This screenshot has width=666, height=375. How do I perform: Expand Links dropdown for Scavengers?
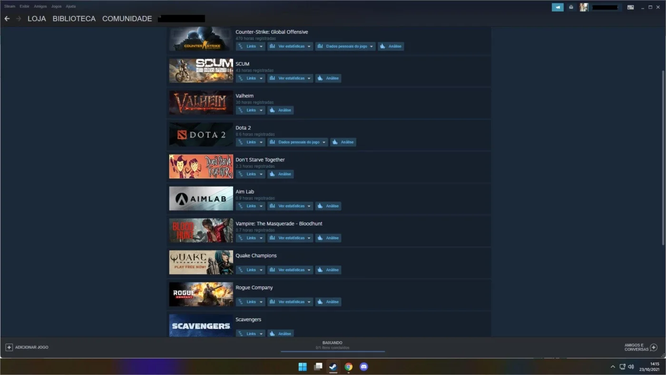pyautogui.click(x=251, y=333)
